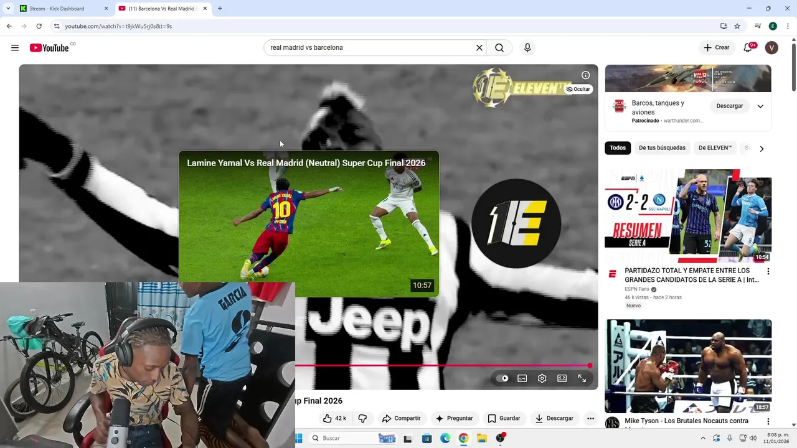Toggle subtitles in video player

(x=522, y=378)
